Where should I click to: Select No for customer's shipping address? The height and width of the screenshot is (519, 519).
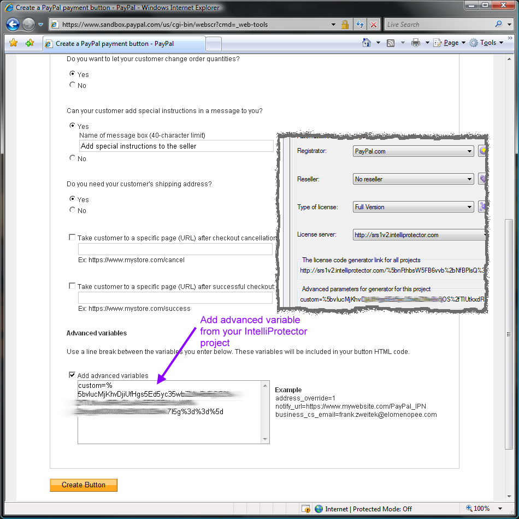point(72,210)
